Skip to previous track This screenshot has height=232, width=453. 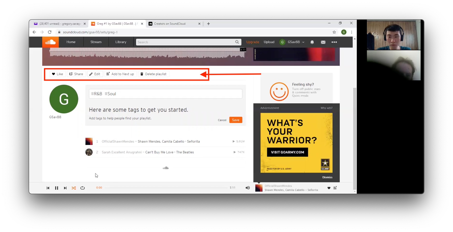pyautogui.click(x=48, y=188)
